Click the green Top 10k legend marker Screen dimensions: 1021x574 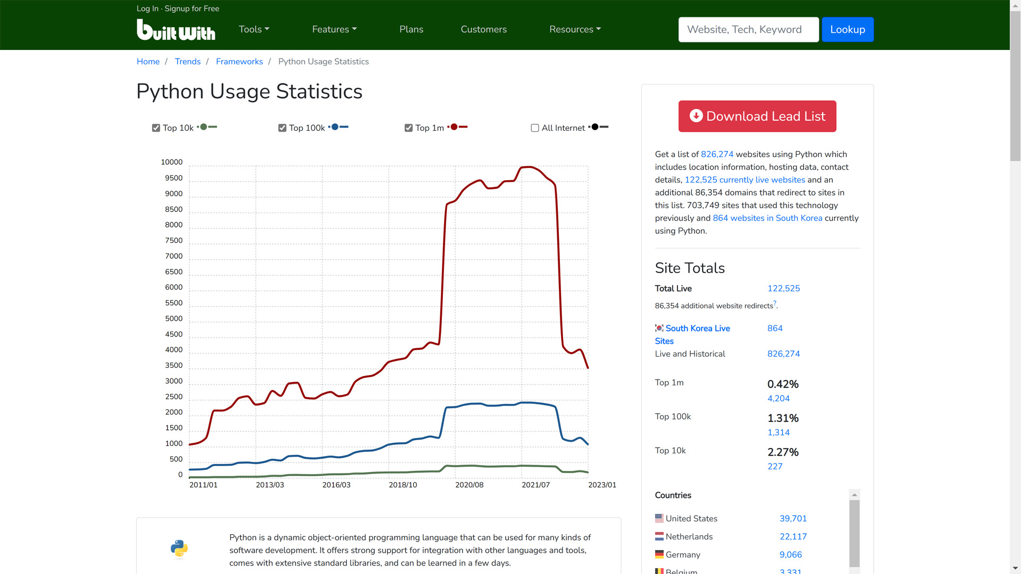click(x=207, y=127)
